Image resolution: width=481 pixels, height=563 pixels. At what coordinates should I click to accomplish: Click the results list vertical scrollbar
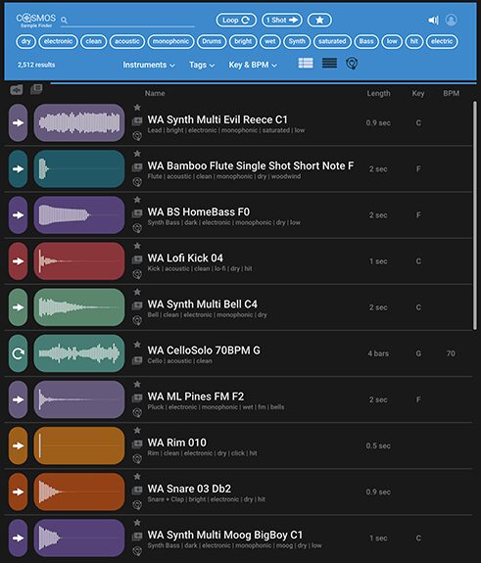pos(475,215)
